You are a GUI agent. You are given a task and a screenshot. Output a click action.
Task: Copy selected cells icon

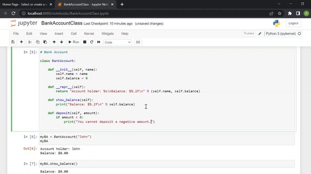(37, 42)
